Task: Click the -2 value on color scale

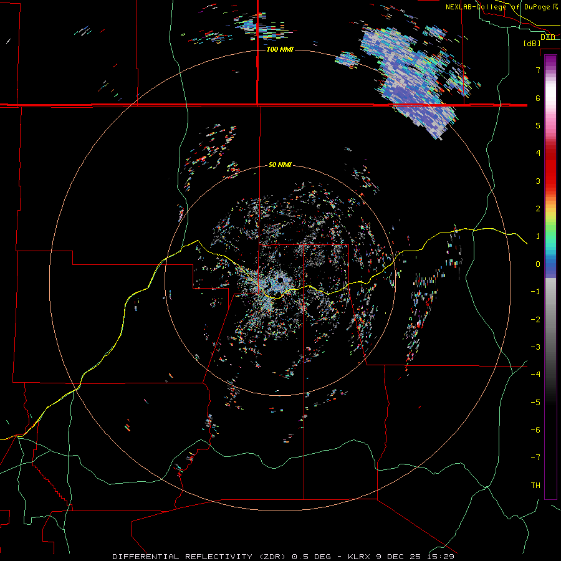Action: (535, 320)
